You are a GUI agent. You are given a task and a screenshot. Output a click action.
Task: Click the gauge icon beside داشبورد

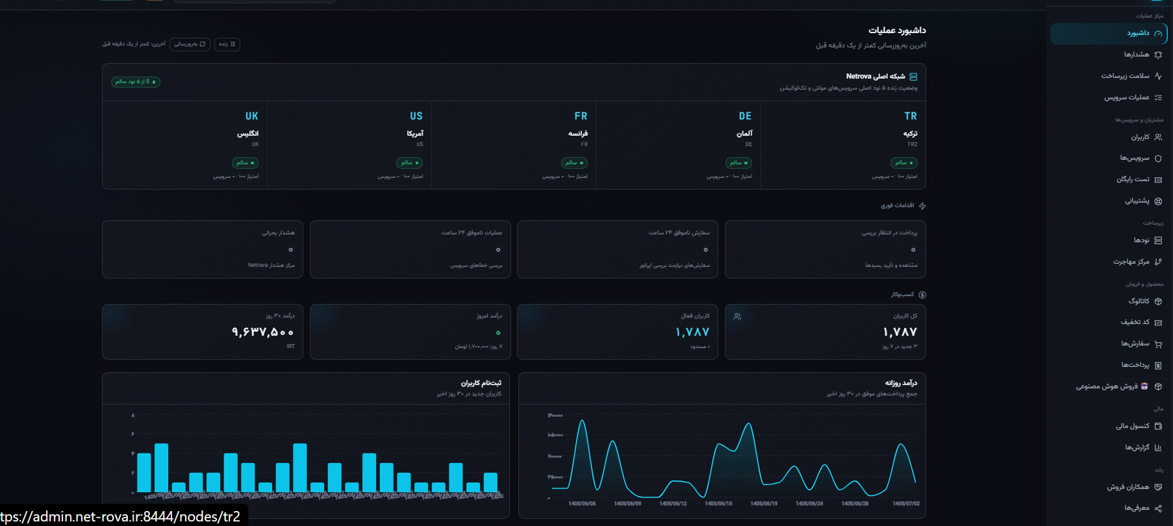1158,34
